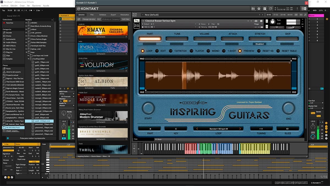Adjust the Kontakt instrument Tune knob

[x=273, y=21]
